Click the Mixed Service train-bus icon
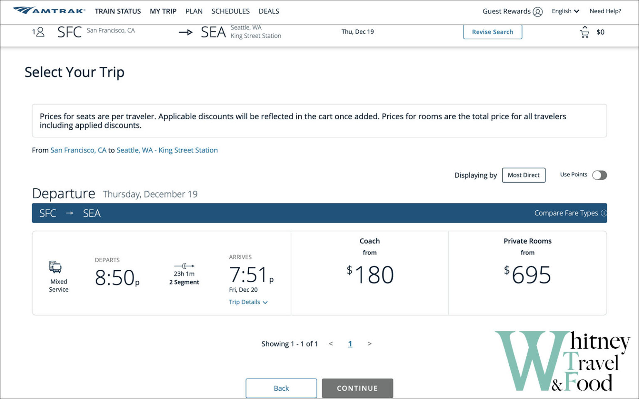 [55, 267]
